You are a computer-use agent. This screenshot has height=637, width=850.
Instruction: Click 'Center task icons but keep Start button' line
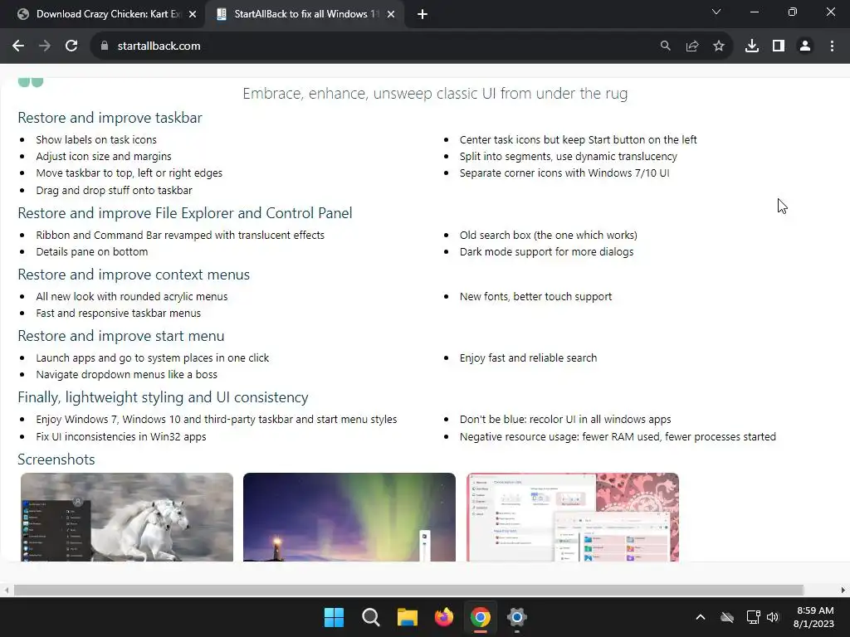click(x=578, y=139)
